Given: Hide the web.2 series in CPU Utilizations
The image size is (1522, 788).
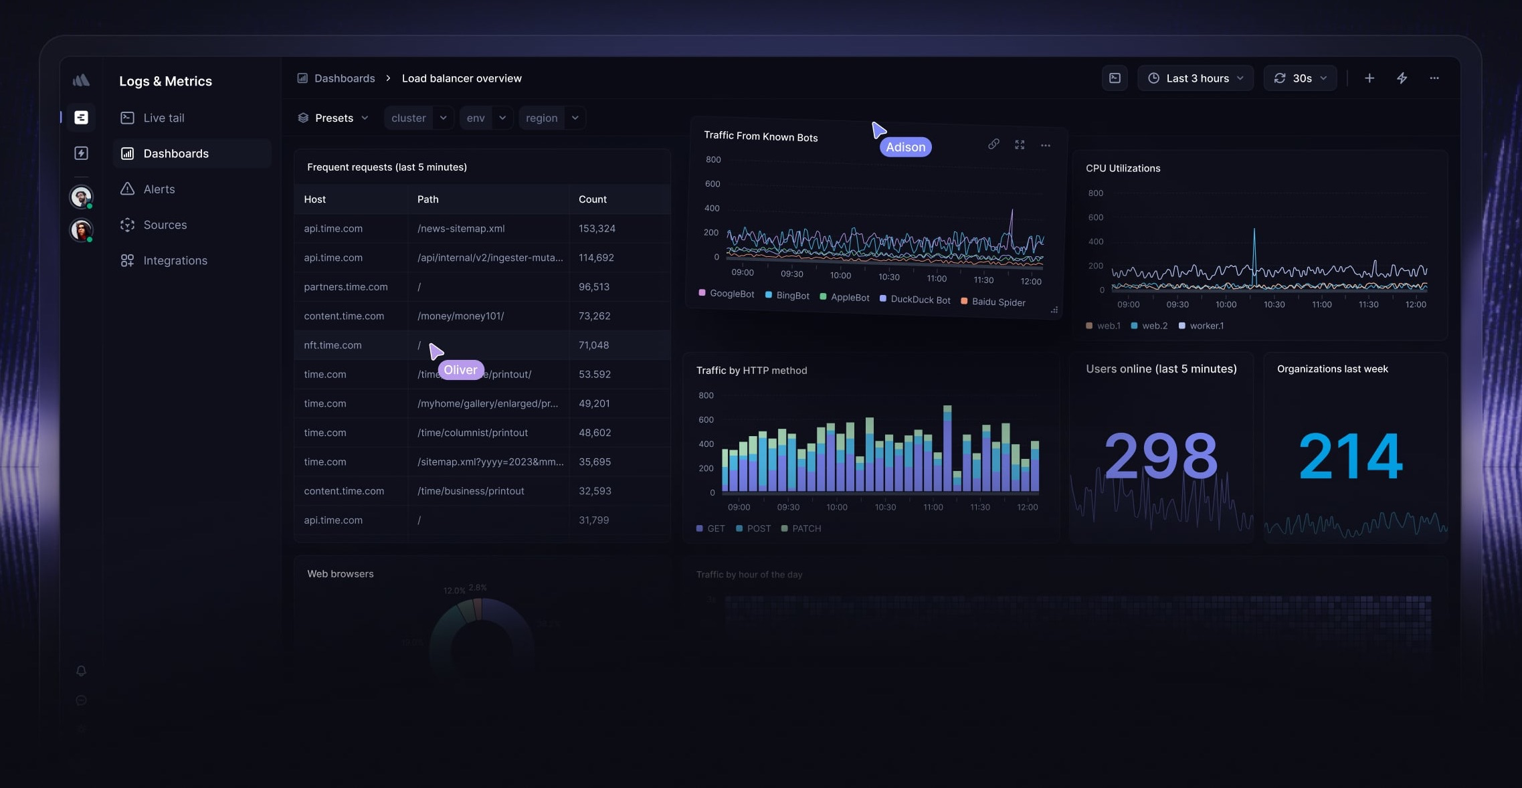Looking at the screenshot, I should coord(1149,326).
